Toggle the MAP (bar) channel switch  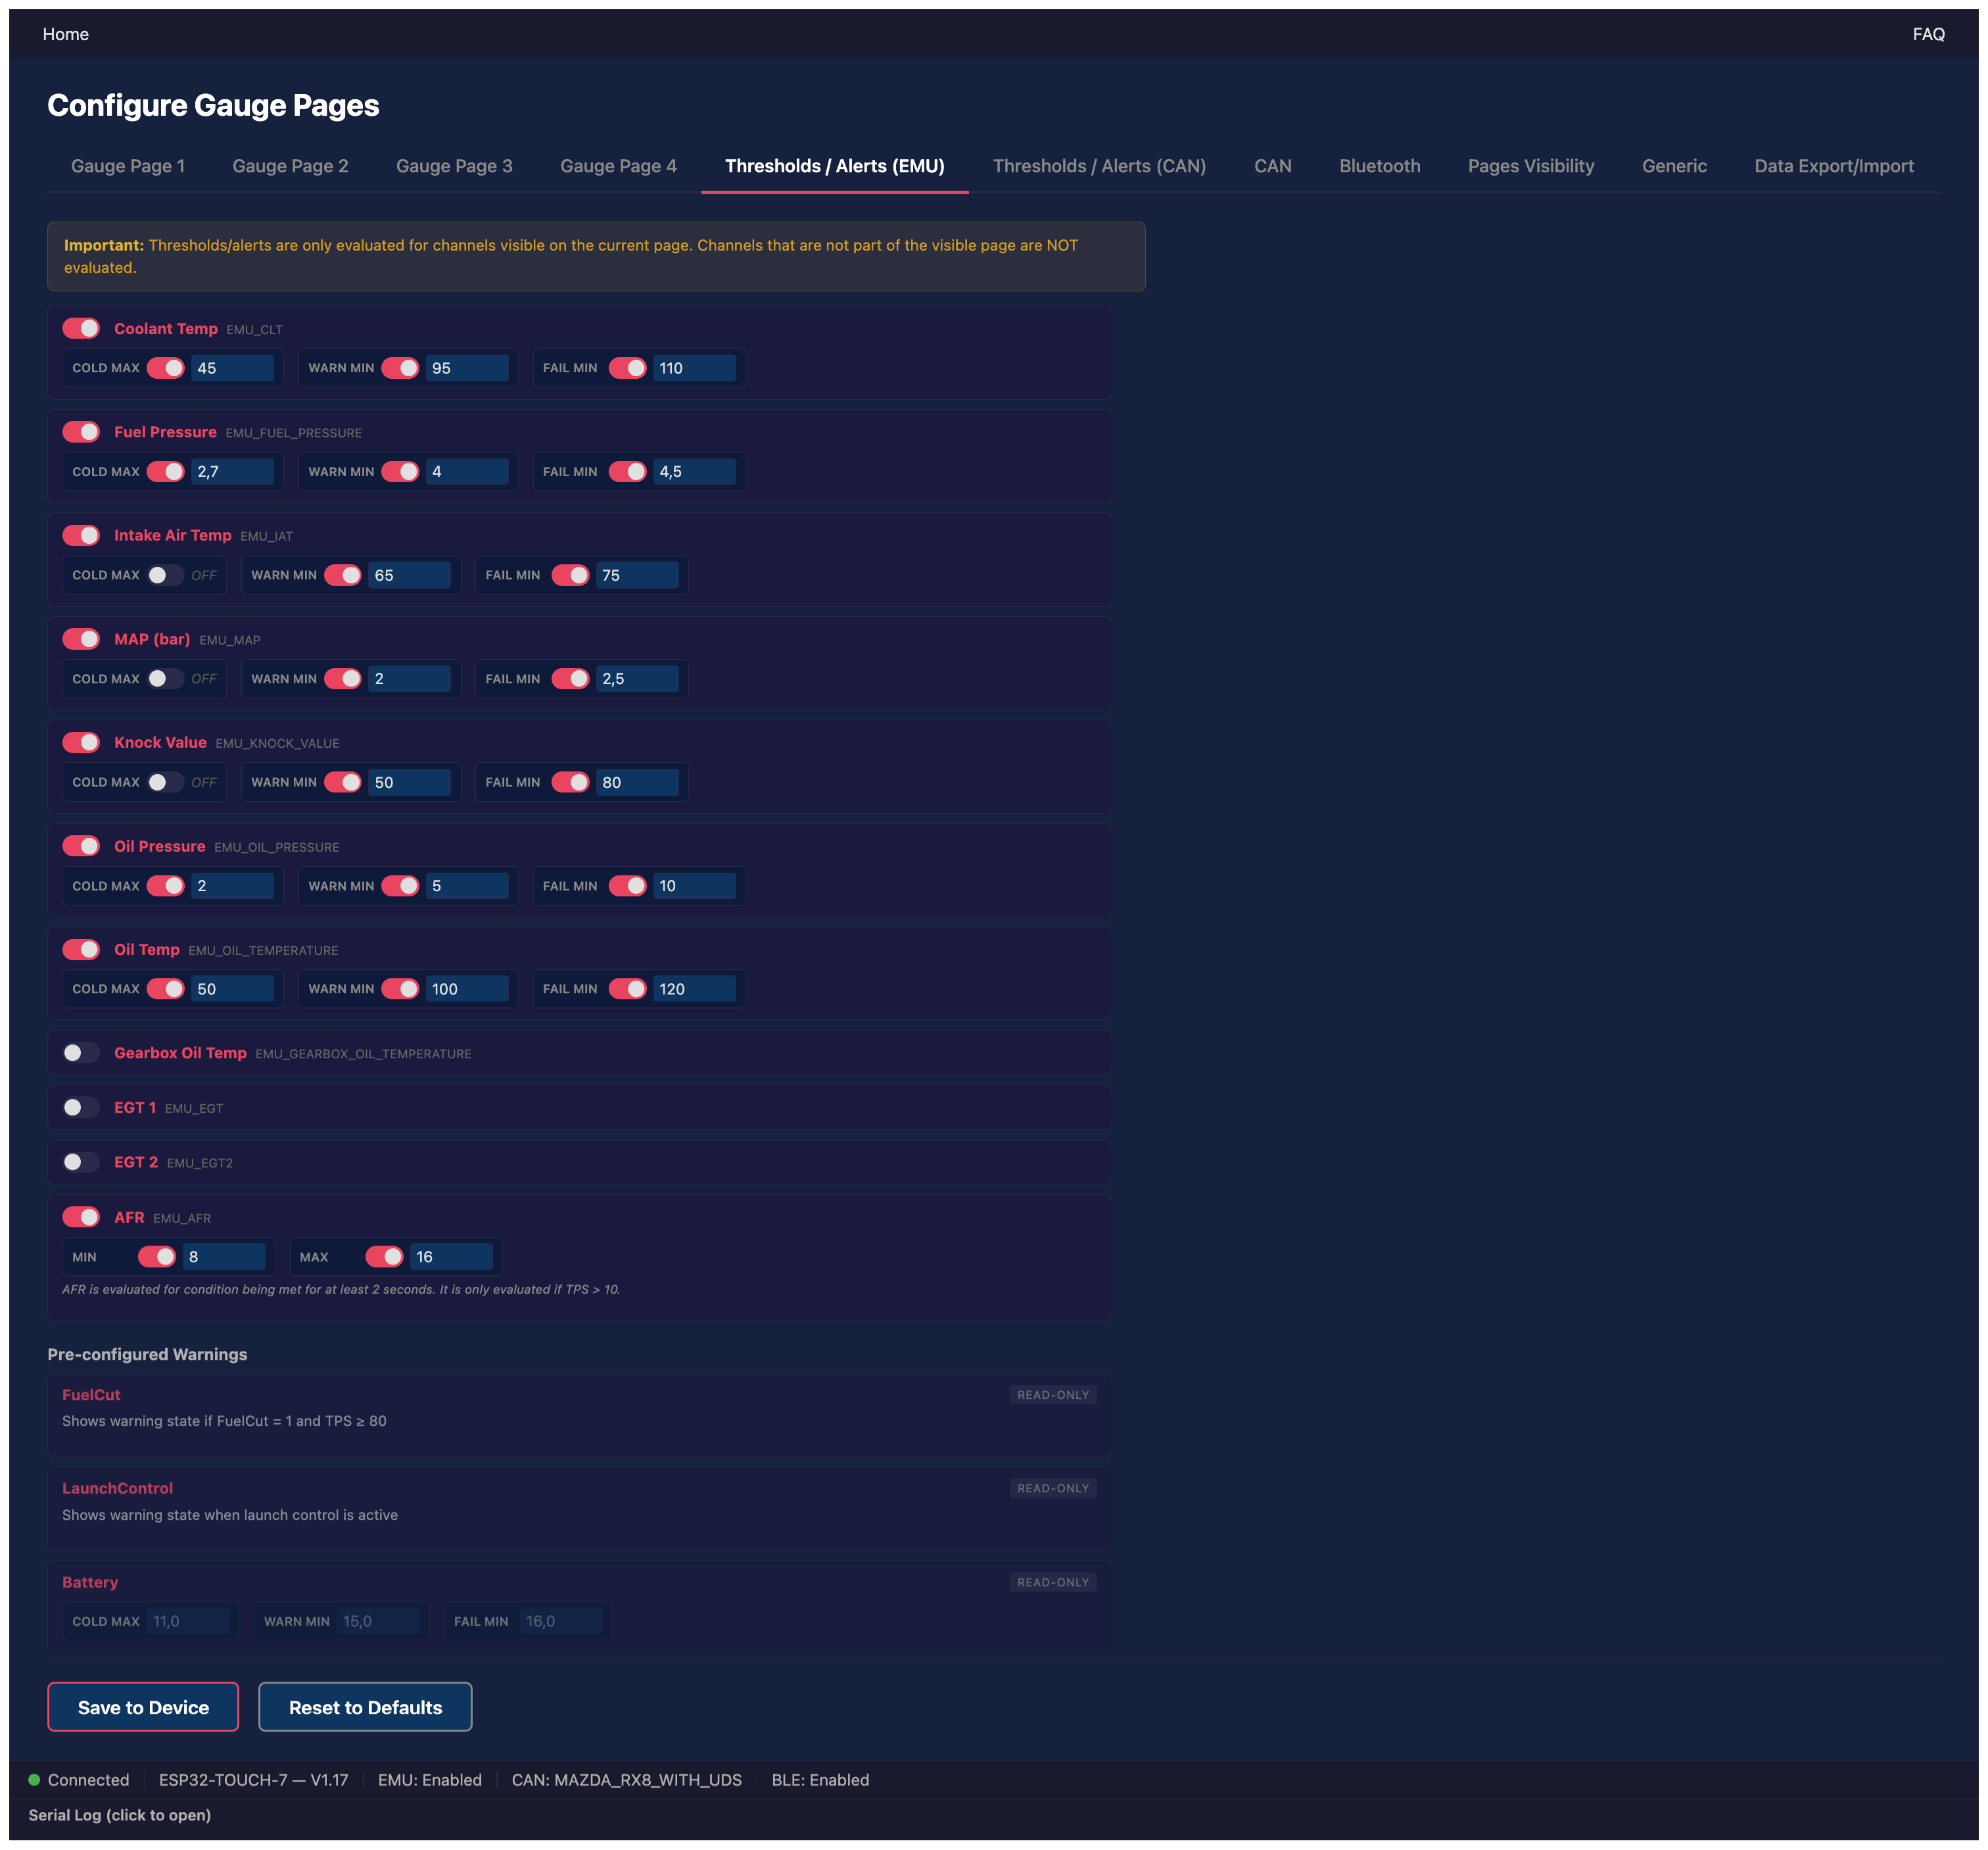click(81, 639)
